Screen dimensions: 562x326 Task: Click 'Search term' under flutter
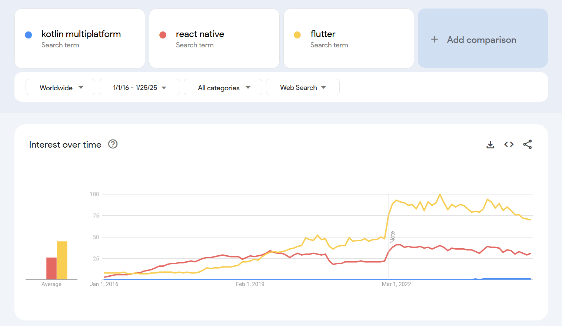coord(329,45)
